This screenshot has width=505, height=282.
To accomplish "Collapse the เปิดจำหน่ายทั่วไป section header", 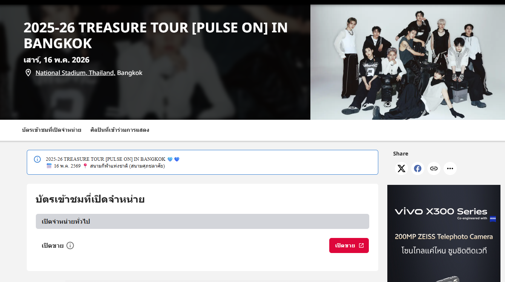I will [202, 221].
